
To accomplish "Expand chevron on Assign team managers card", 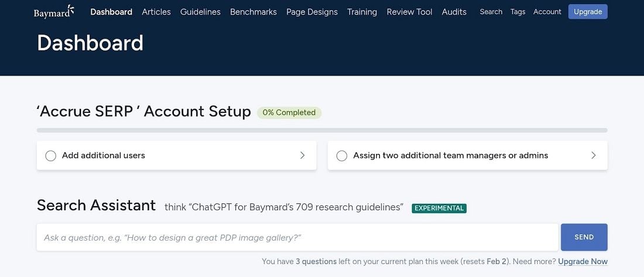I will [x=593, y=156].
